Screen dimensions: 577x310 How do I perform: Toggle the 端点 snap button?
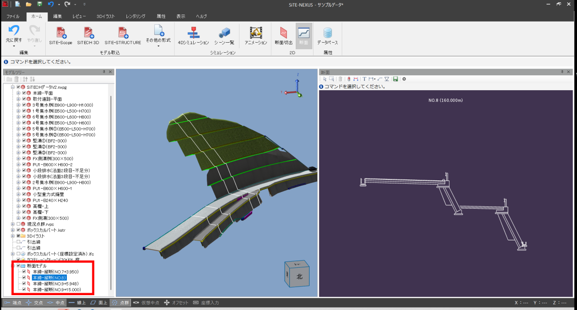tap(13, 303)
